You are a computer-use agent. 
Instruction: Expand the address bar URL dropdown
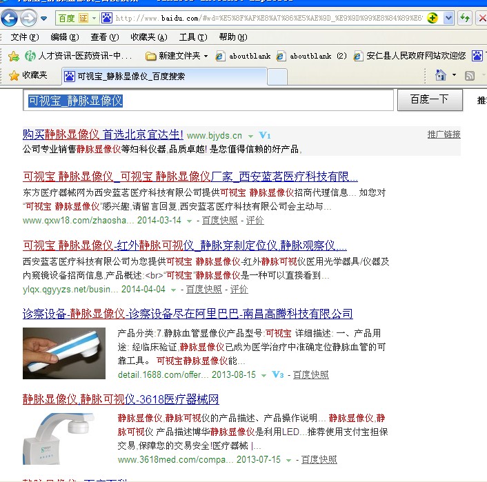449,18
